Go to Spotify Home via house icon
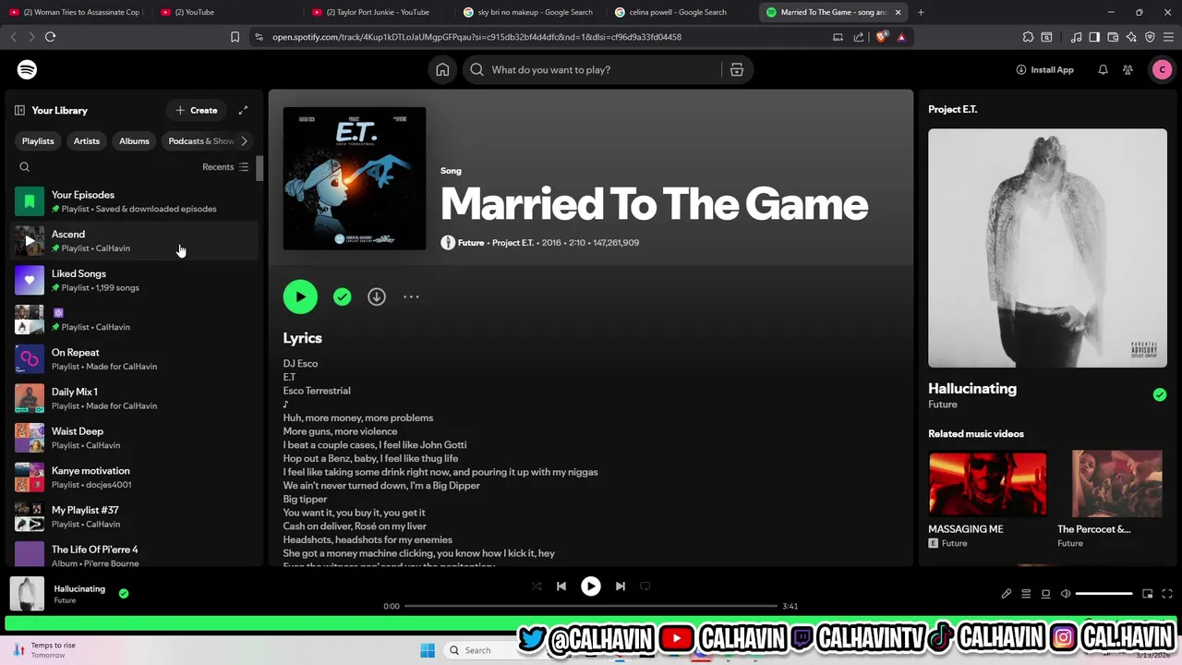Image resolution: width=1182 pixels, height=665 pixels. (x=442, y=69)
